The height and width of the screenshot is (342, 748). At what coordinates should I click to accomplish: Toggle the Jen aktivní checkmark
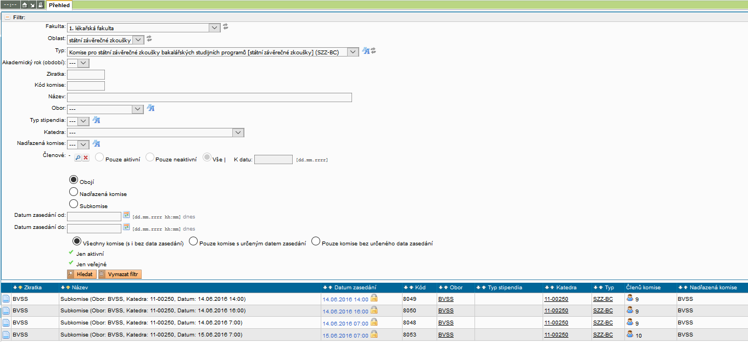pos(71,253)
